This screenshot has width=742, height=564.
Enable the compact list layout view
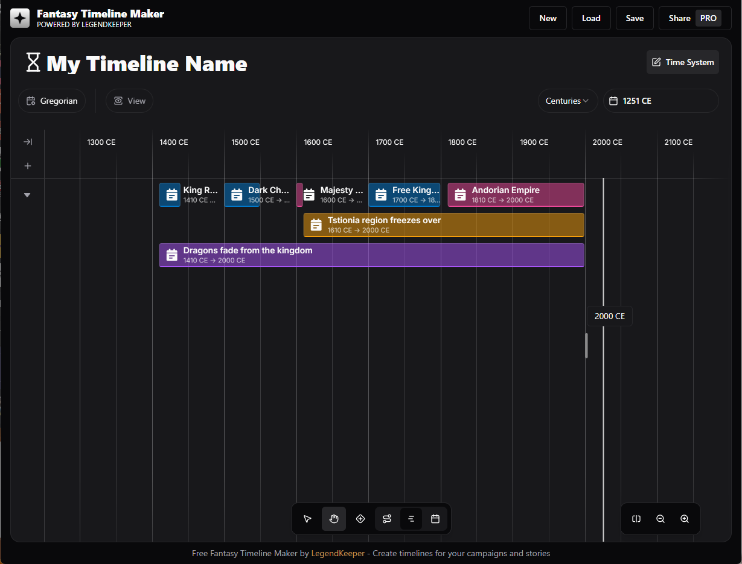pos(411,519)
